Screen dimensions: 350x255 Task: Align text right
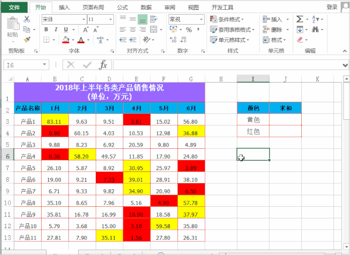(x=142, y=30)
